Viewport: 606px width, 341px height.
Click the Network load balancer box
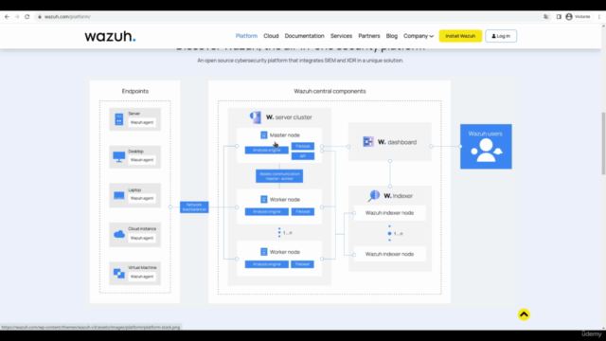[194, 206]
